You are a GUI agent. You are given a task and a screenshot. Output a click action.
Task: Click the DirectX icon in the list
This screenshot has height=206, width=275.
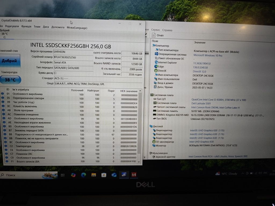(156, 71)
